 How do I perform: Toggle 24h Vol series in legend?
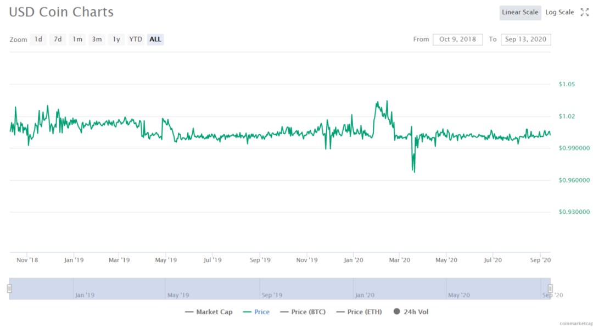[x=411, y=312]
